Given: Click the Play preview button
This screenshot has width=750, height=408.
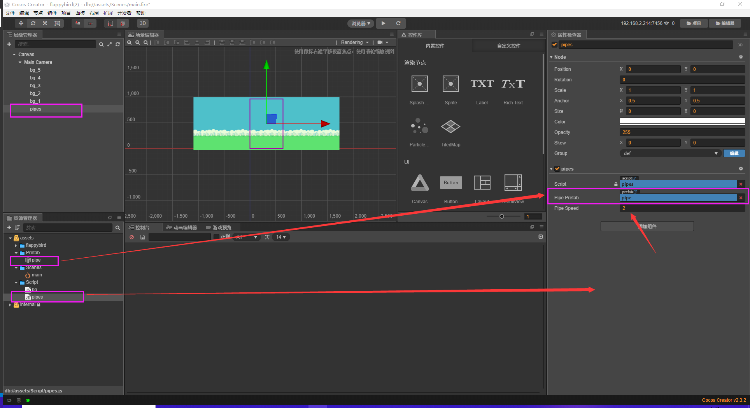Looking at the screenshot, I should [384, 23].
